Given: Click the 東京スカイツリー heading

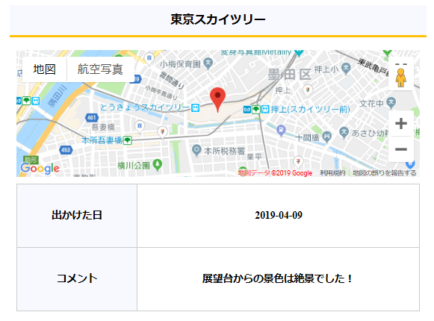Looking at the screenshot, I should pyautogui.click(x=218, y=19).
